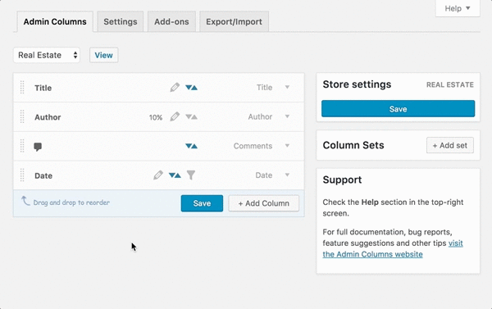Click the Column Sets heading
The width and height of the screenshot is (492, 309).
[353, 145]
